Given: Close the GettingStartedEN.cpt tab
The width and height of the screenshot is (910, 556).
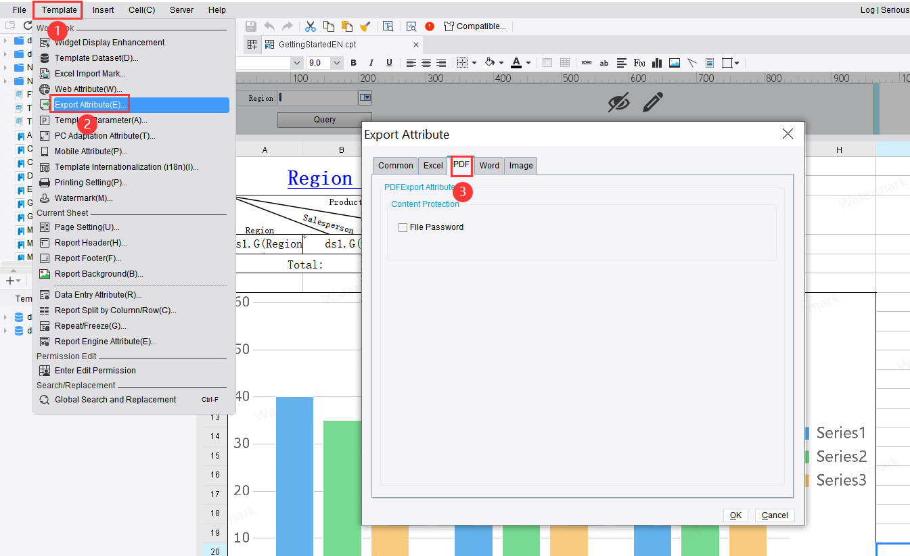Looking at the screenshot, I should (416, 45).
